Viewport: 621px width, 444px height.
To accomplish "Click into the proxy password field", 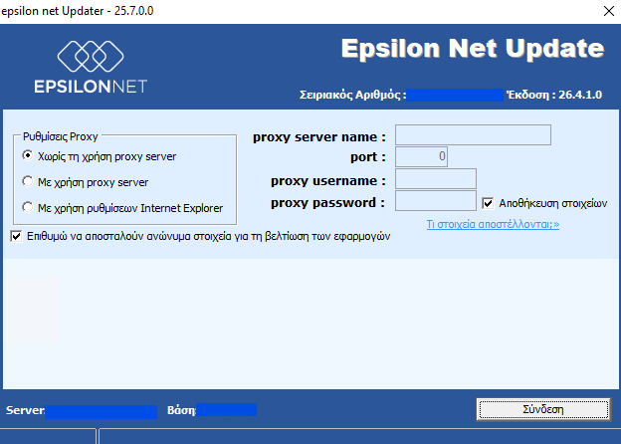I will [x=436, y=202].
